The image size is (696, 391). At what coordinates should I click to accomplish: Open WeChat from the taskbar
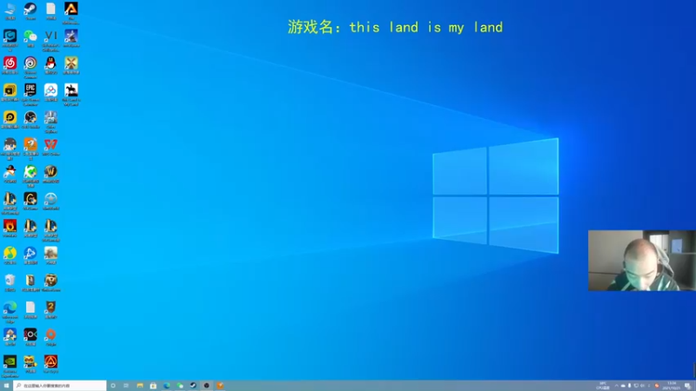(x=180, y=386)
